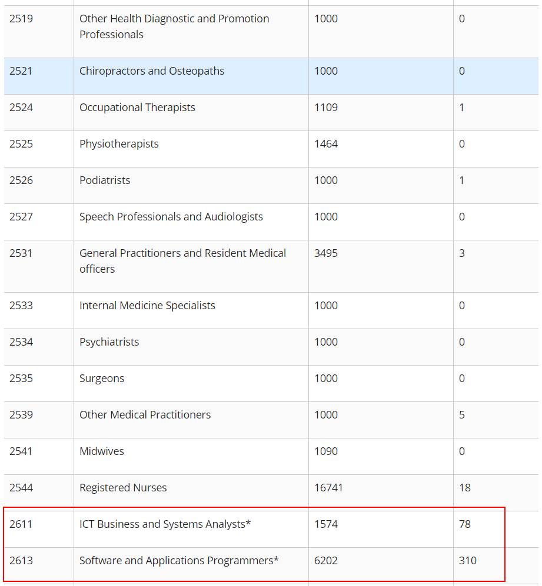Select the Psychiatrists occupation cell
Image resolution: width=542 pixels, height=586 pixels.
pos(109,342)
